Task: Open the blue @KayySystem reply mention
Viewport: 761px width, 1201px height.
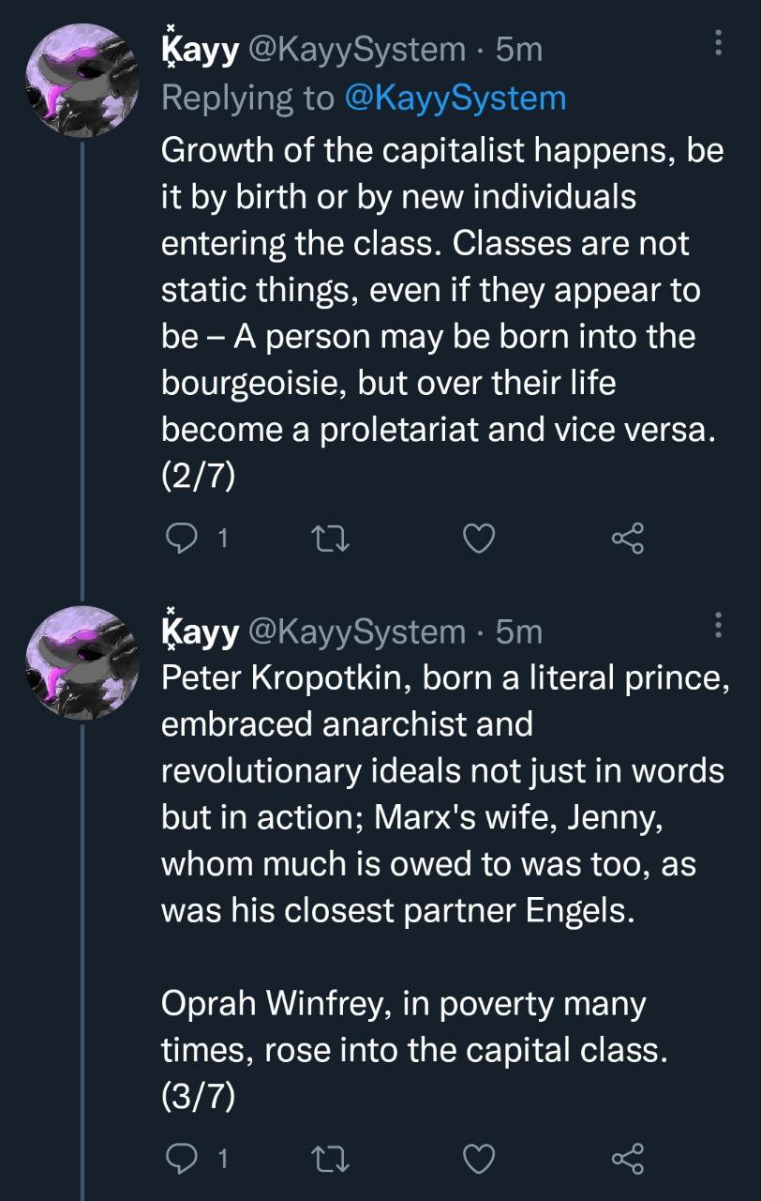Action: [x=456, y=98]
